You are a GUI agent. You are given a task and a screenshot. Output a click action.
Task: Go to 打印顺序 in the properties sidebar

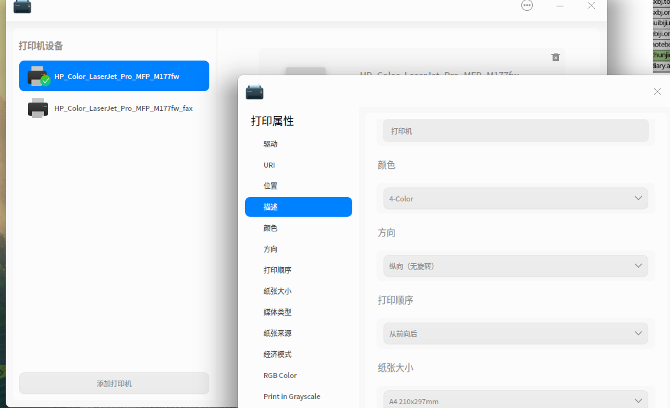click(x=298, y=270)
